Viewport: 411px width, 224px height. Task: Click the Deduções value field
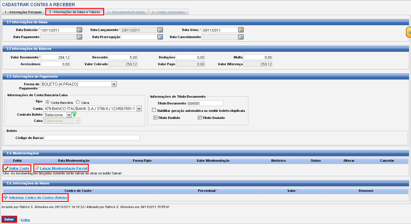click(x=190, y=57)
